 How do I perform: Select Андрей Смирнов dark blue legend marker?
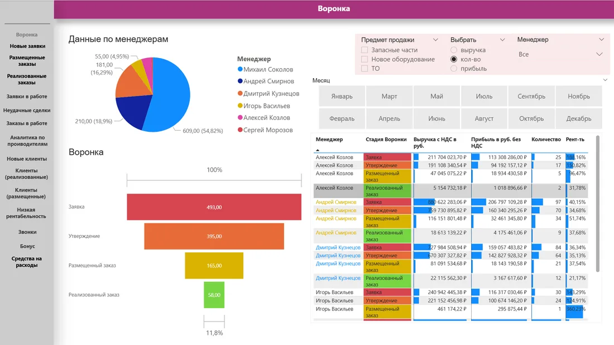click(240, 81)
